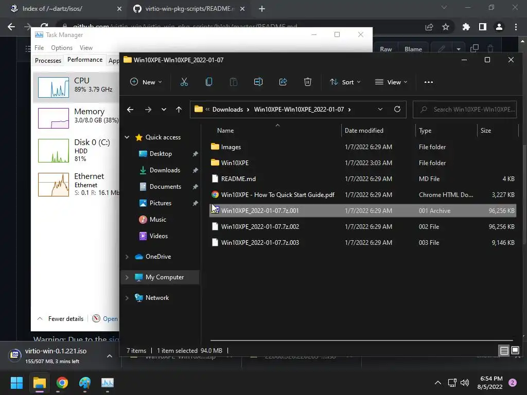Open Chrome side panel icon
This screenshot has width=527, height=395.
tap(483, 27)
